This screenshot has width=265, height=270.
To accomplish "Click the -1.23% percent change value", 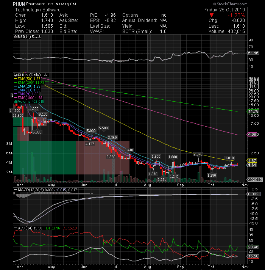I will (236, 15).
